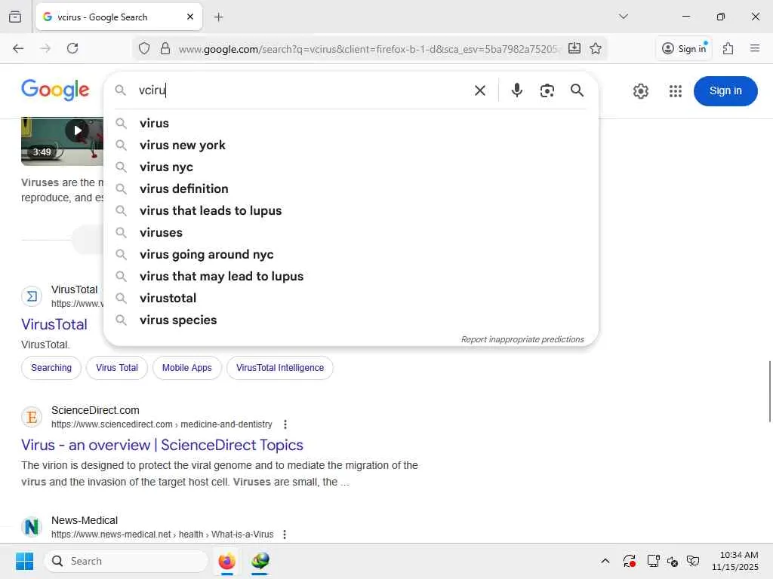
Task: Open the VirusTotal result title
Action: (x=54, y=324)
